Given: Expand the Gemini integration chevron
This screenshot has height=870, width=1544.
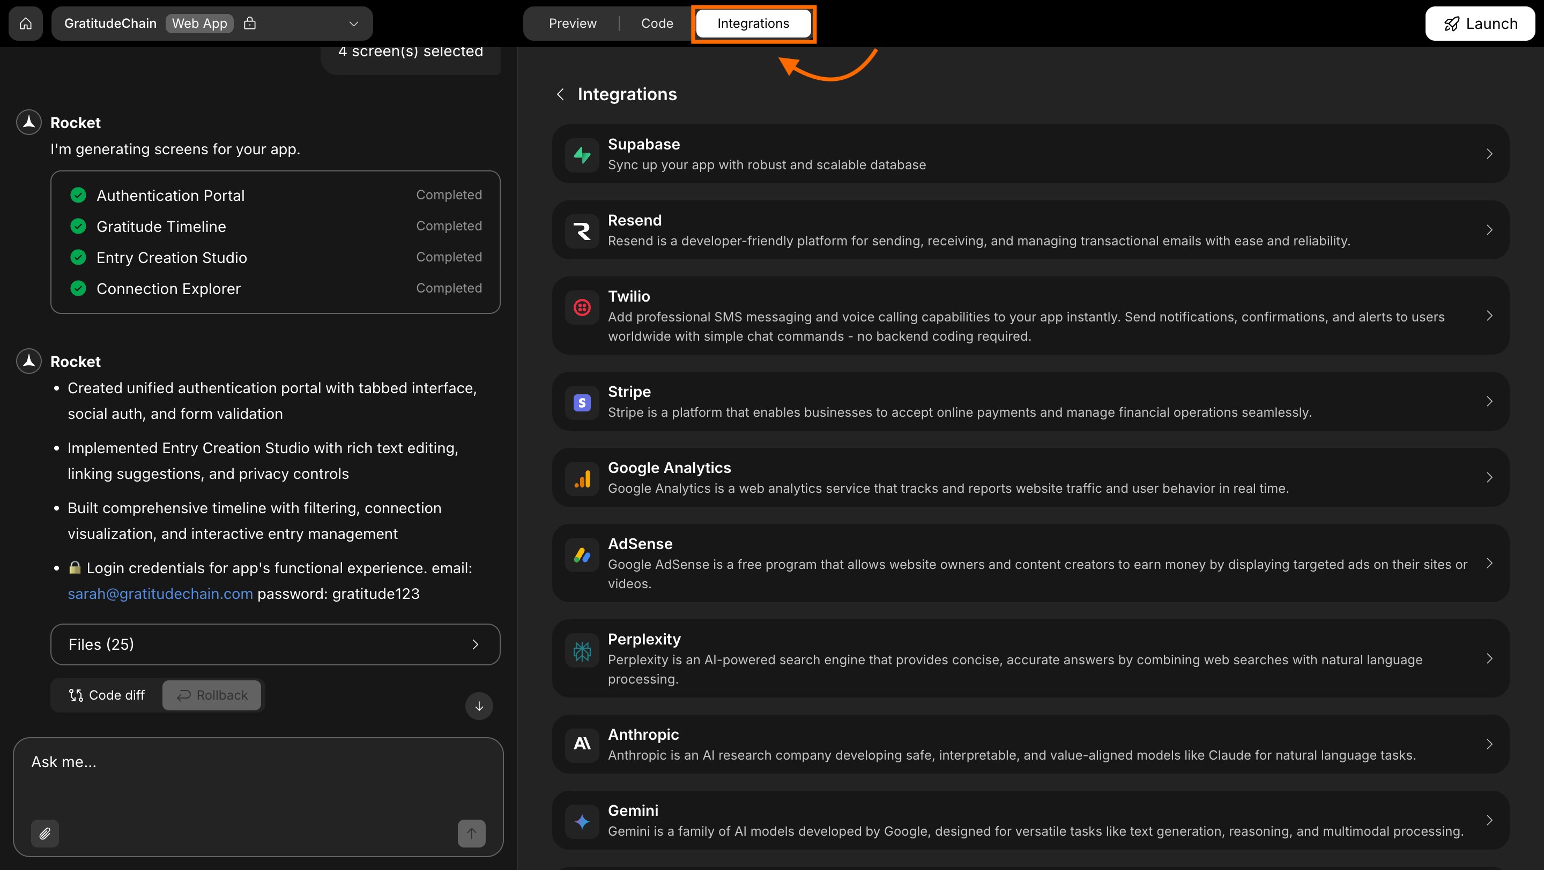Looking at the screenshot, I should (1489, 820).
